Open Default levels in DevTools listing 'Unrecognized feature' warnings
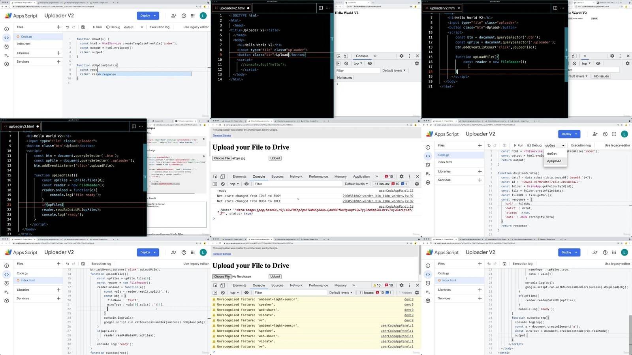Screen dimensions: 632x355 tap(341, 293)
